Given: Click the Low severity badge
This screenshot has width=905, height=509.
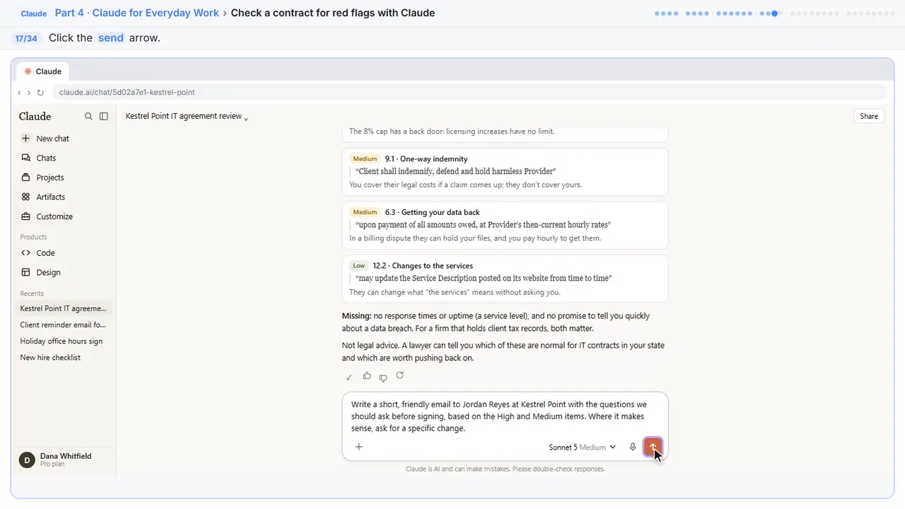Looking at the screenshot, I should click(359, 266).
